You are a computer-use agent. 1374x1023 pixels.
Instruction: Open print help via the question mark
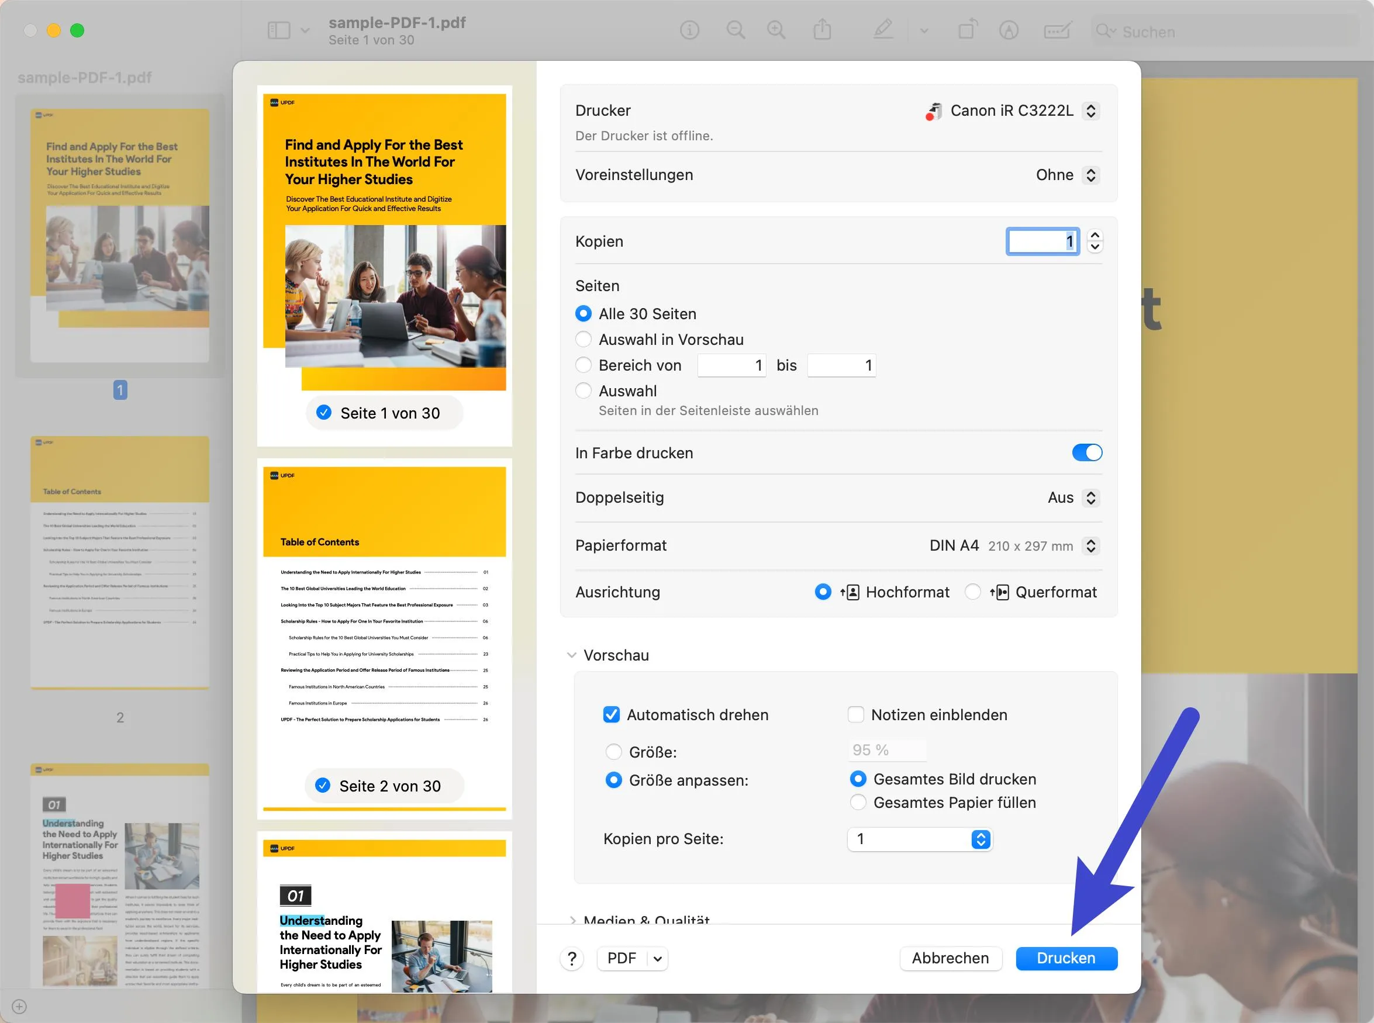tap(572, 958)
